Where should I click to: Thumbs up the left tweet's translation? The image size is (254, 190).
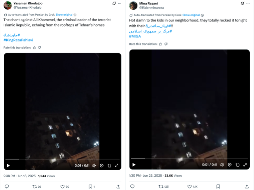[34, 47]
